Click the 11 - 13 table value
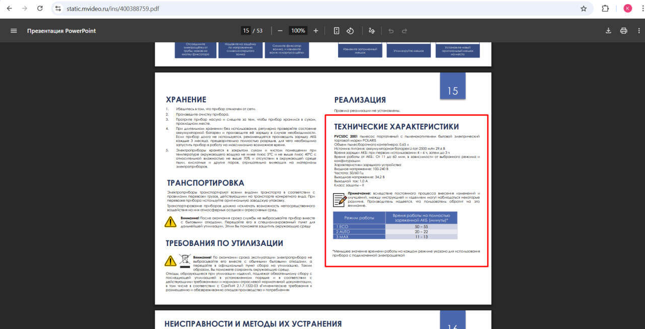645x329 pixels. pyautogui.click(x=421, y=236)
